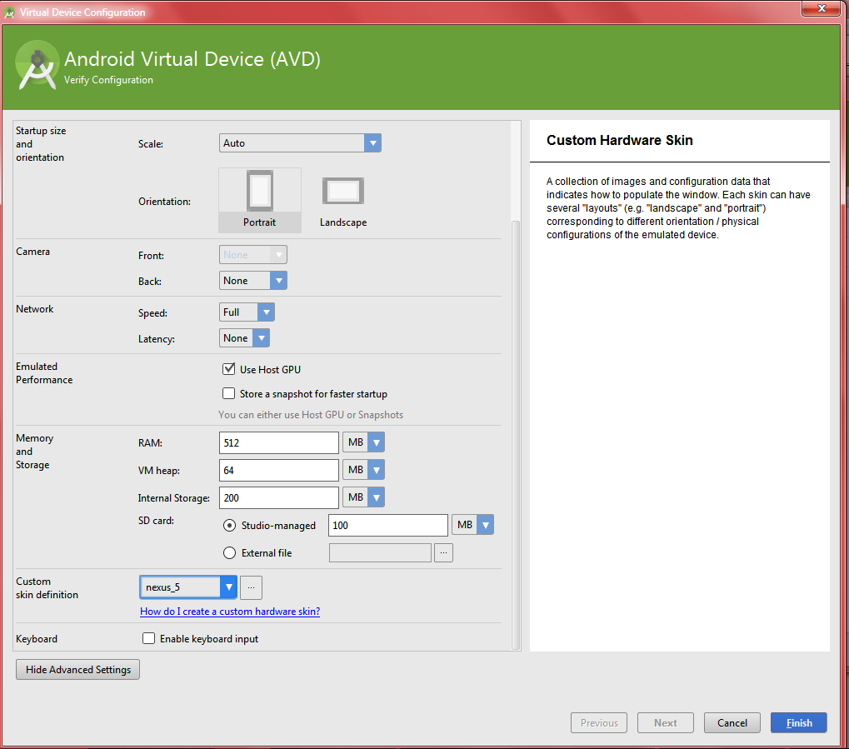Click the Android Studio logo in header

37,66
